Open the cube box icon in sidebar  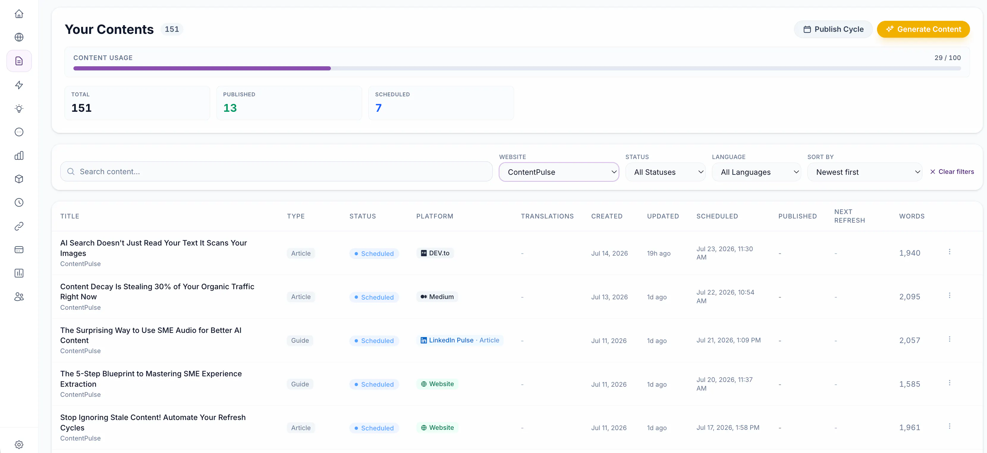19,179
